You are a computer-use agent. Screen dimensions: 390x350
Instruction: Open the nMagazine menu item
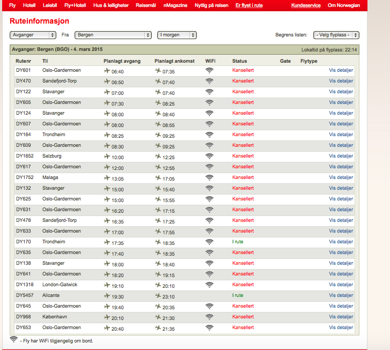(175, 5)
